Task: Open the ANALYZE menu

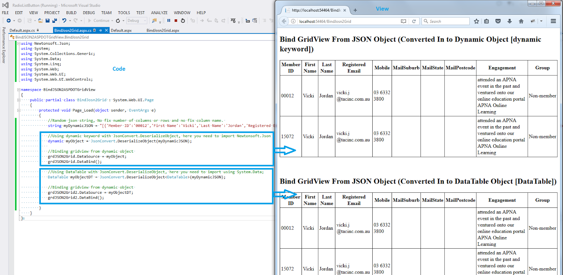Action: click(159, 13)
